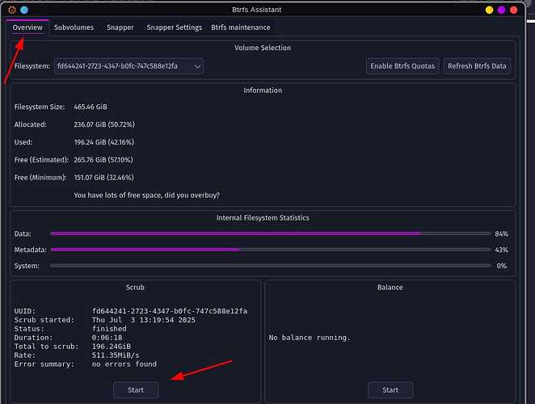Click the Total to scrub 196.24GiB value
The height and width of the screenshot is (404, 535).
coord(112,347)
